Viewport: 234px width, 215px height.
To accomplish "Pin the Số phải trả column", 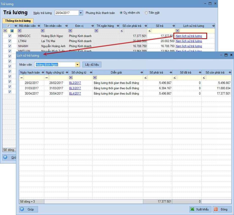I will (x=171, y=73).
